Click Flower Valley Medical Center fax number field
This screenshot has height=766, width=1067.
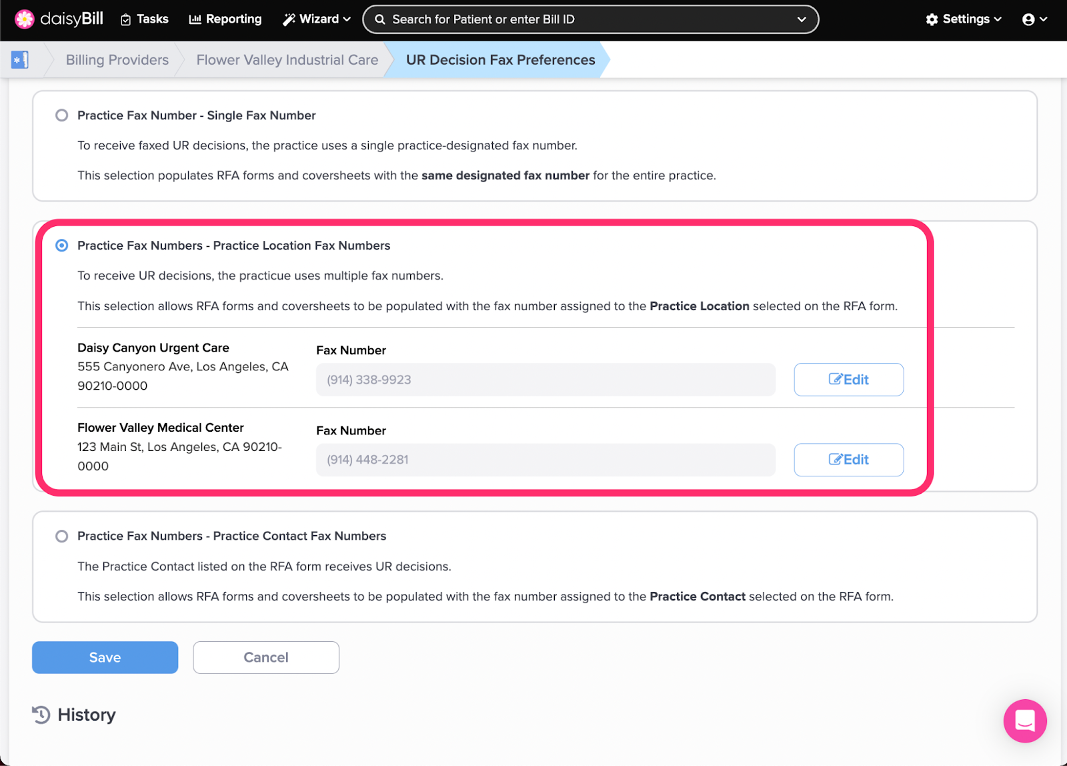[x=546, y=460]
